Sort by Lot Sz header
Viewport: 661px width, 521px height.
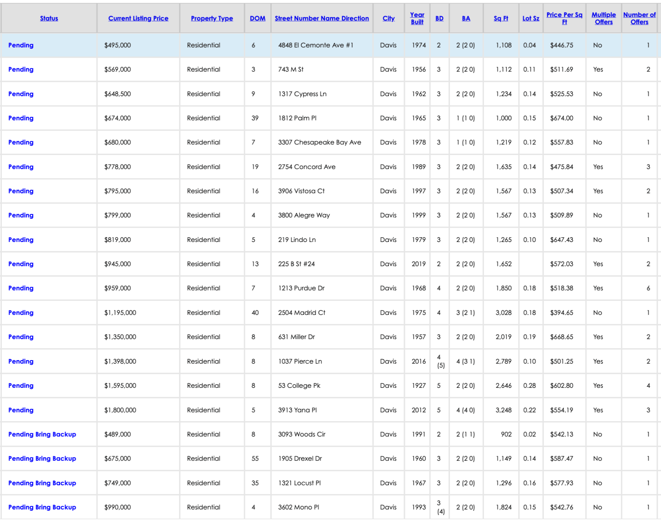(530, 19)
